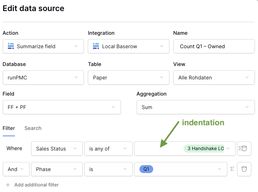
Task: Open the And conjunction dropdown
Action: pos(16,169)
